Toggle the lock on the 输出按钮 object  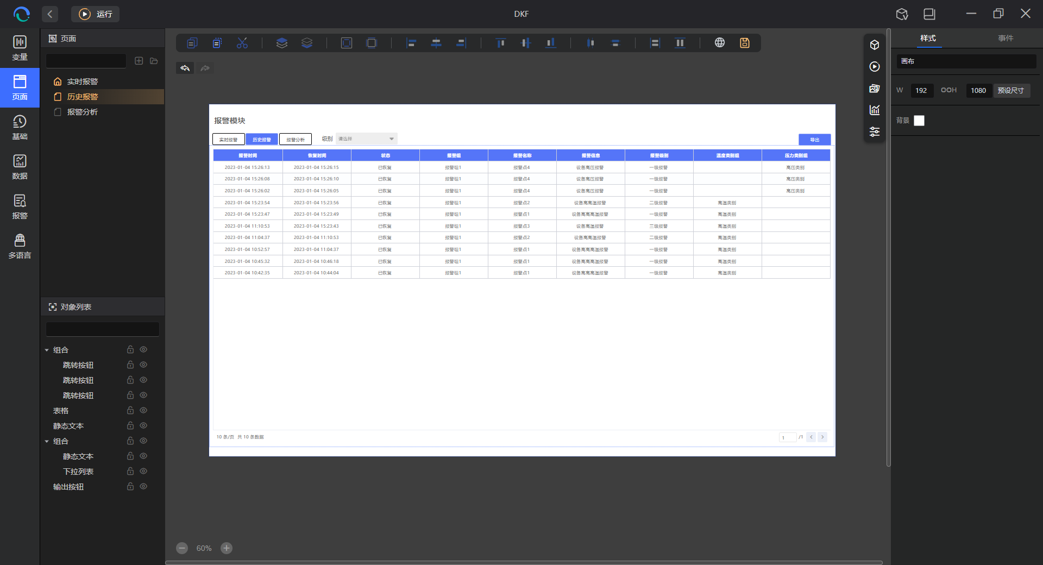tap(130, 486)
